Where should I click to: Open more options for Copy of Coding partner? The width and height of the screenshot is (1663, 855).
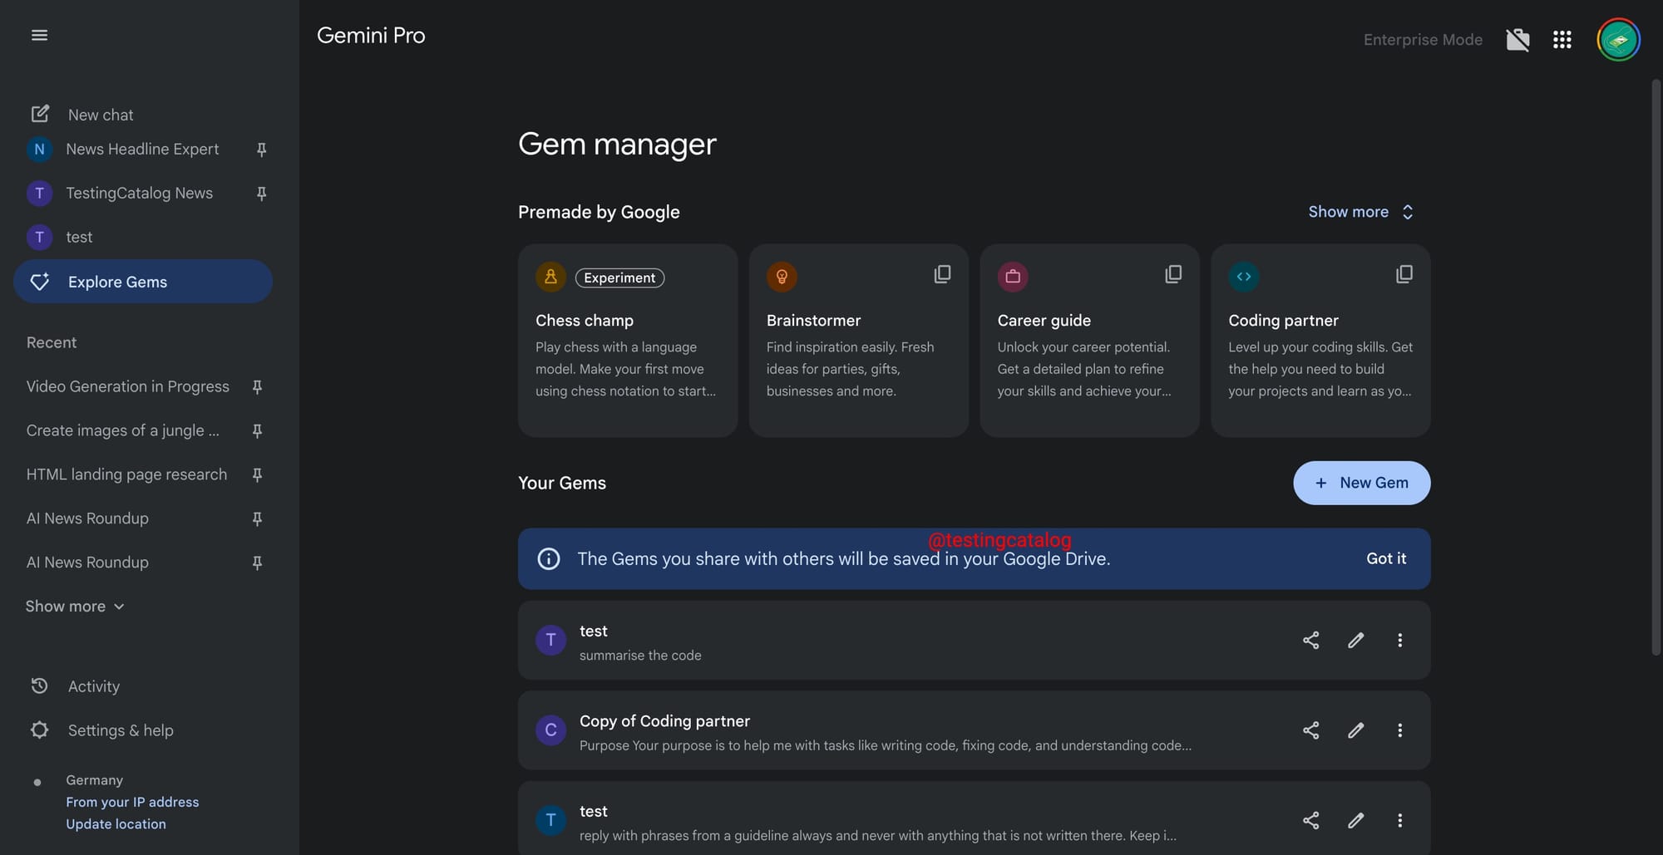click(1400, 730)
